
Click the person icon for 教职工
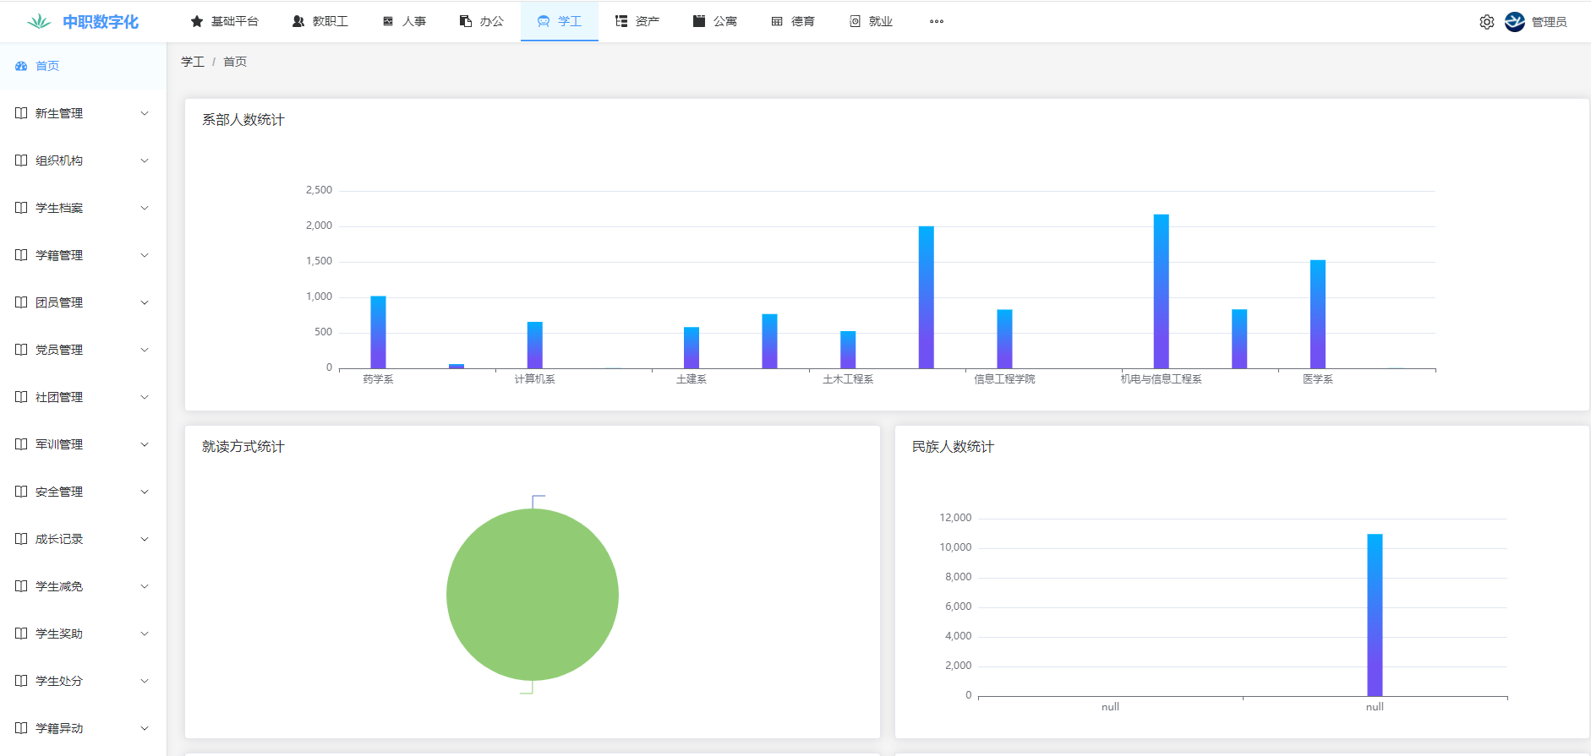[x=298, y=21]
